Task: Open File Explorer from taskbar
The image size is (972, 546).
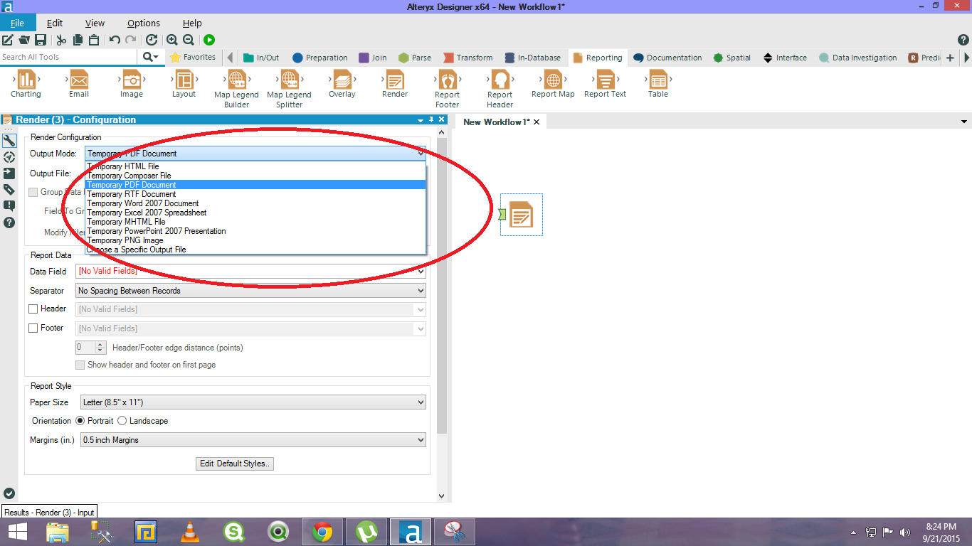Action: (x=58, y=532)
